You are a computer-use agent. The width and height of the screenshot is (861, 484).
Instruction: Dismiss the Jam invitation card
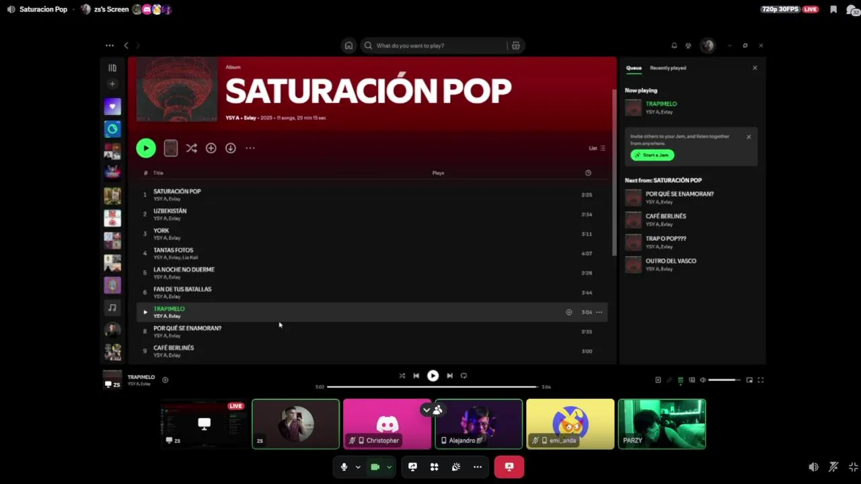click(749, 137)
